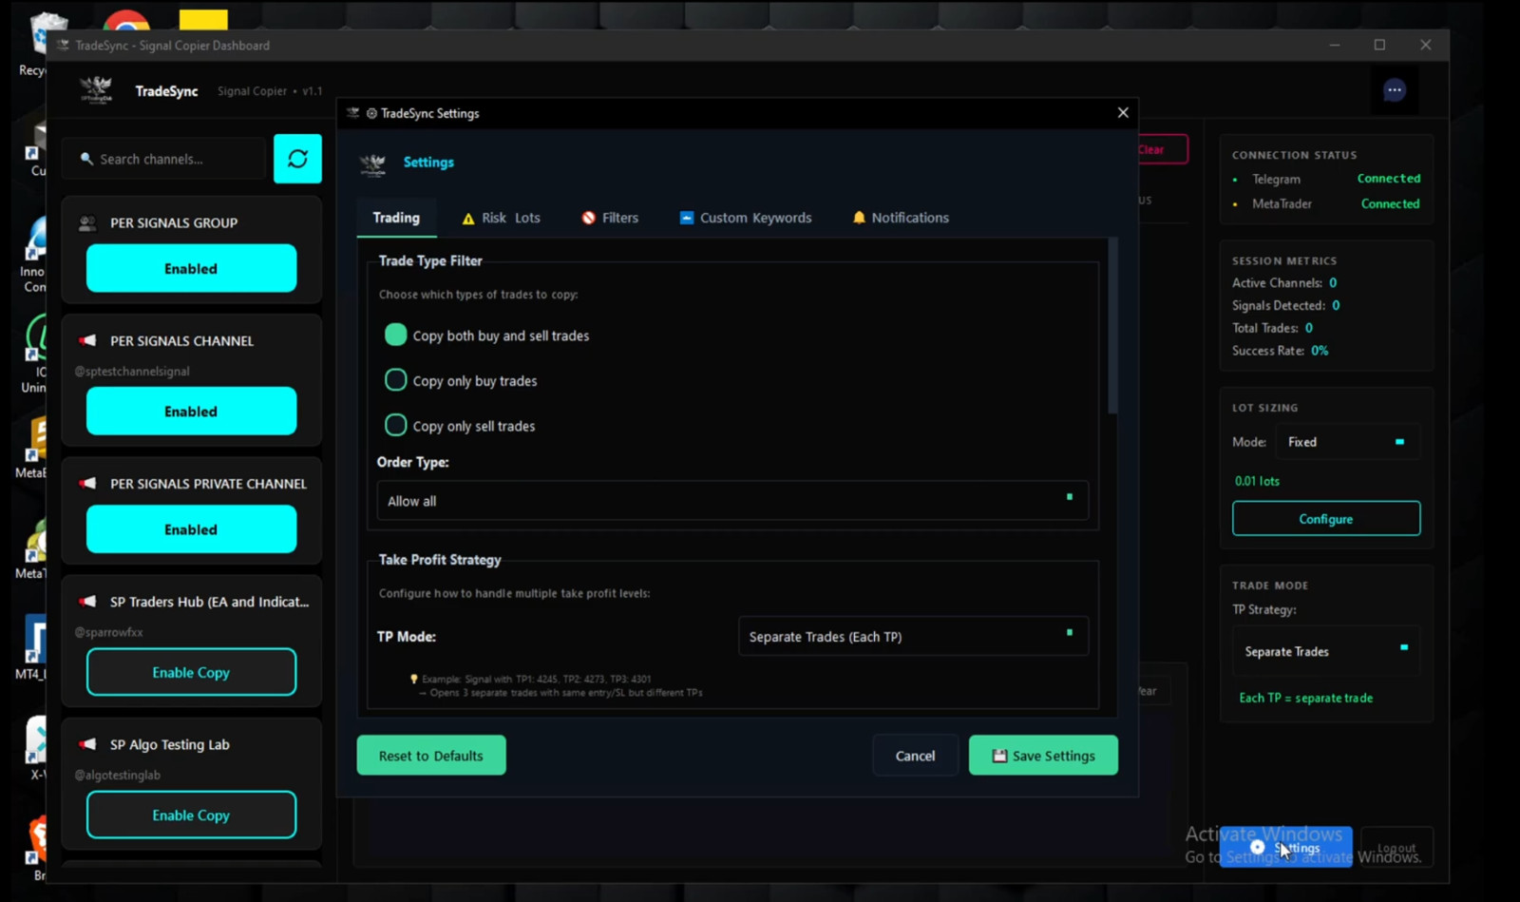Click the @sparrowfxx handle text
1520x902 pixels.
pos(108,632)
